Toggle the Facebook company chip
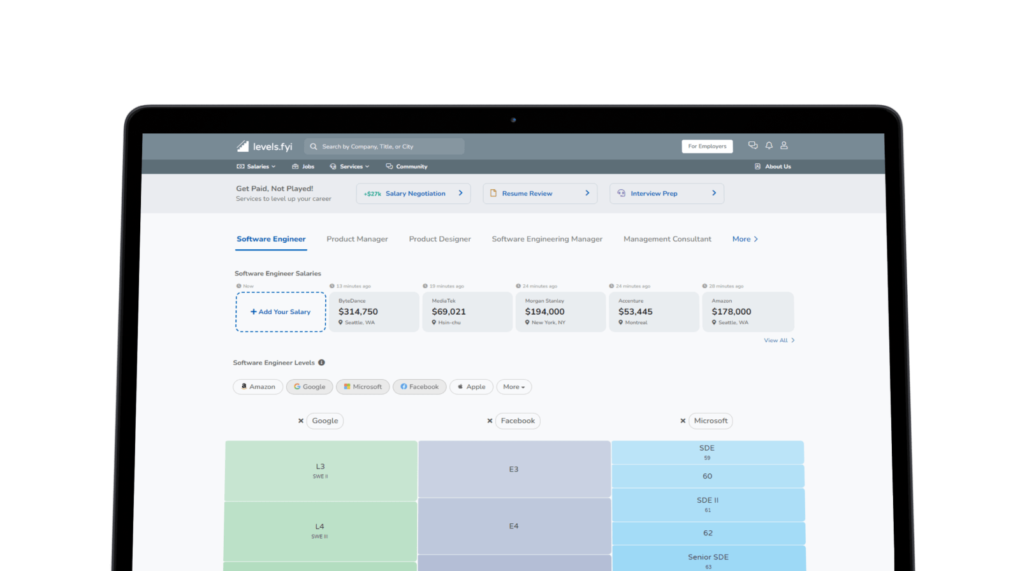 pos(419,387)
